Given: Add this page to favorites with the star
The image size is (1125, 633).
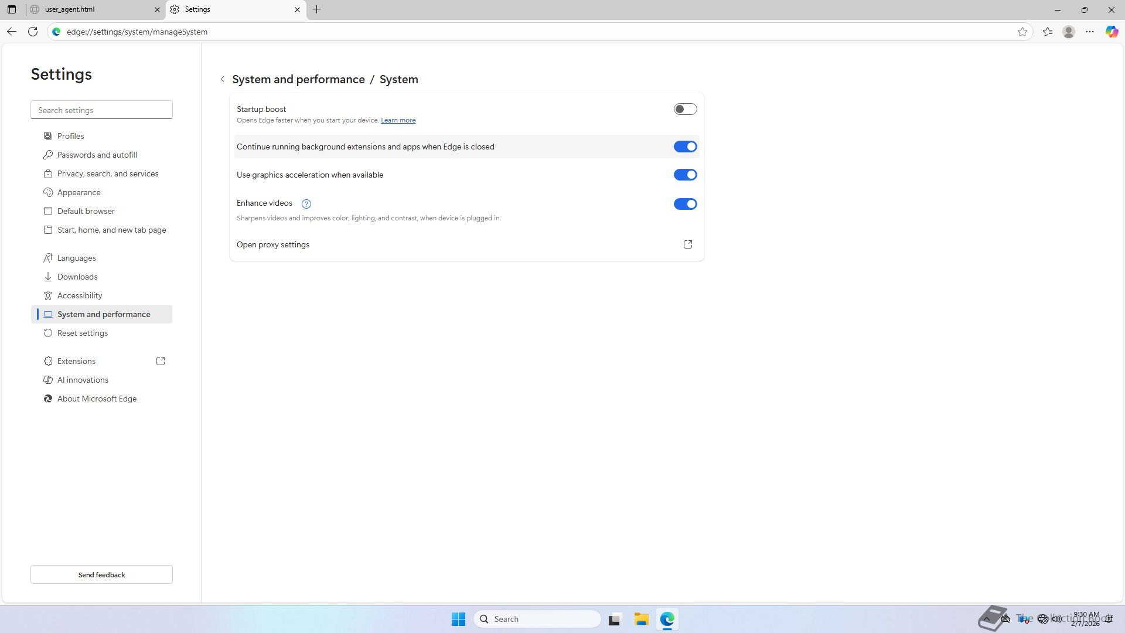Looking at the screenshot, I should pyautogui.click(x=1022, y=32).
